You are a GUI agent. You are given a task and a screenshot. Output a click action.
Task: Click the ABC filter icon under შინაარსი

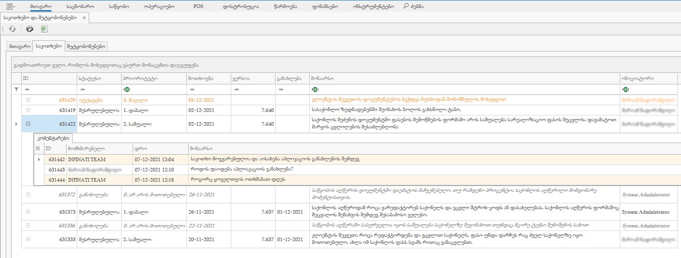(315, 89)
